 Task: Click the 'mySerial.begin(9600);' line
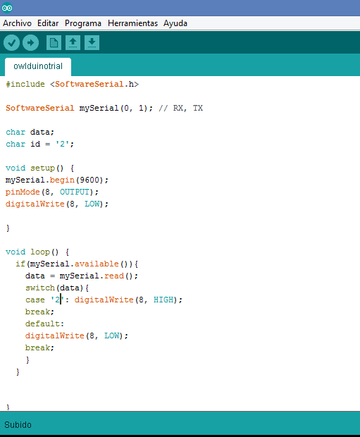point(57,180)
